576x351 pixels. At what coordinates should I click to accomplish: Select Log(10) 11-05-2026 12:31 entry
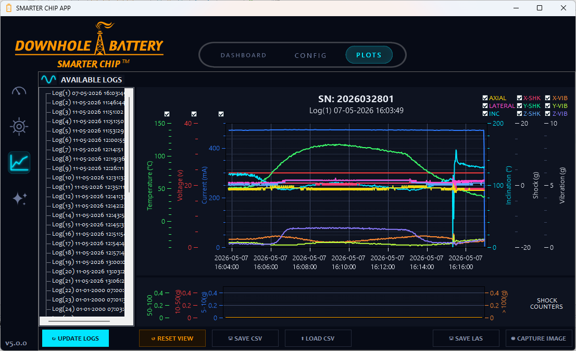[x=88, y=177]
